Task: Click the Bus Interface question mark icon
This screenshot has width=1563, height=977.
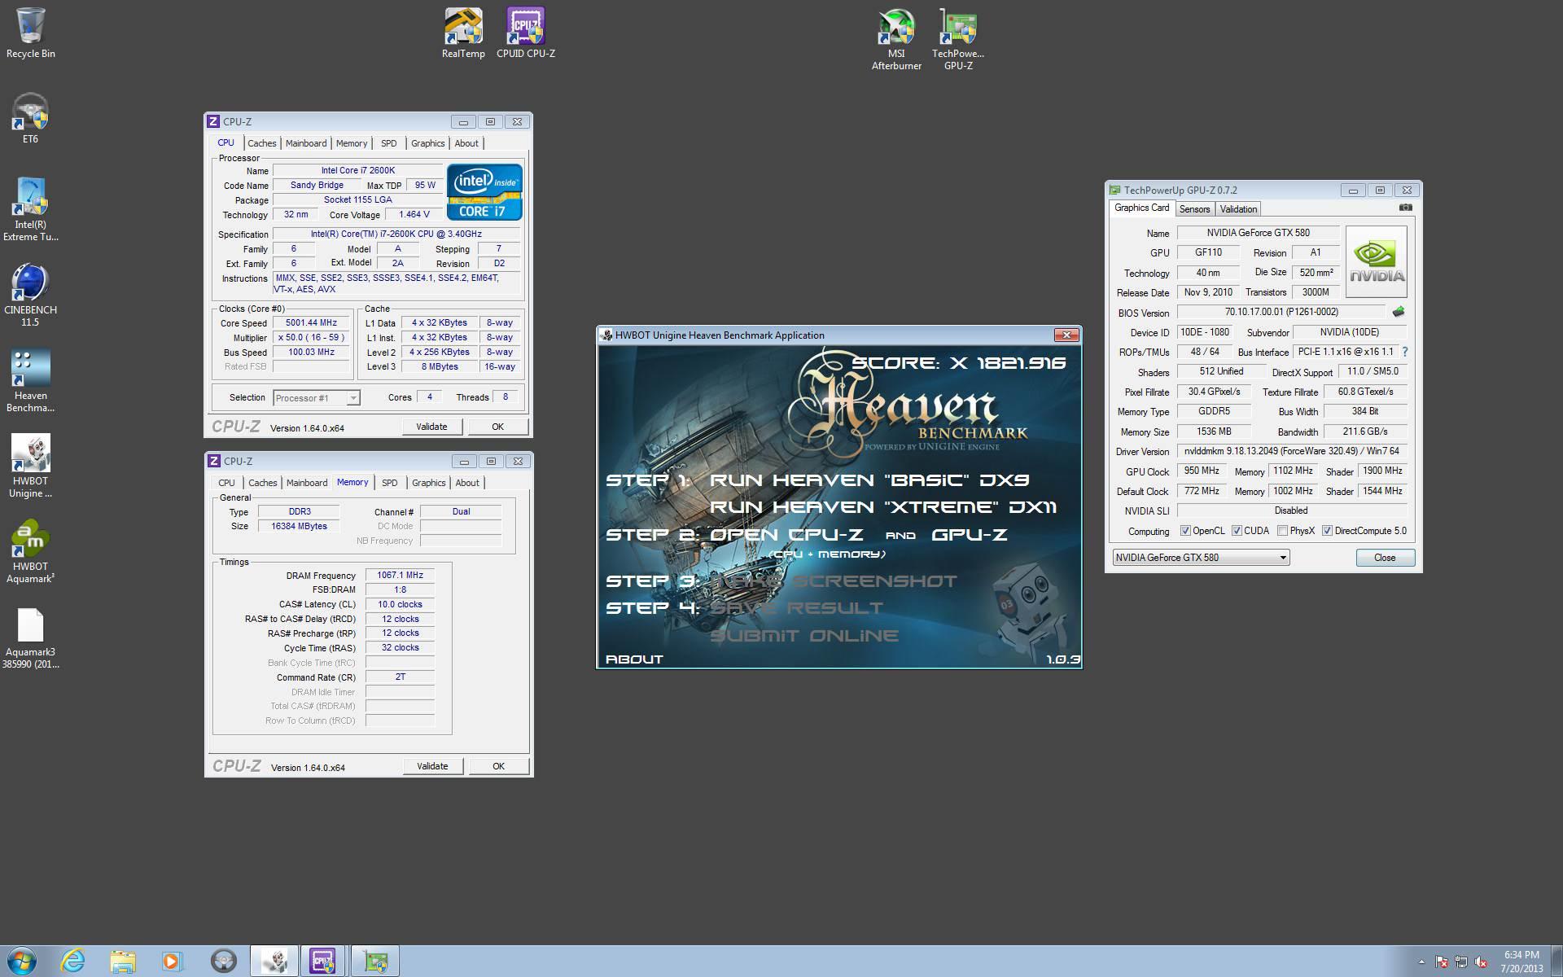Action: pyautogui.click(x=1405, y=352)
